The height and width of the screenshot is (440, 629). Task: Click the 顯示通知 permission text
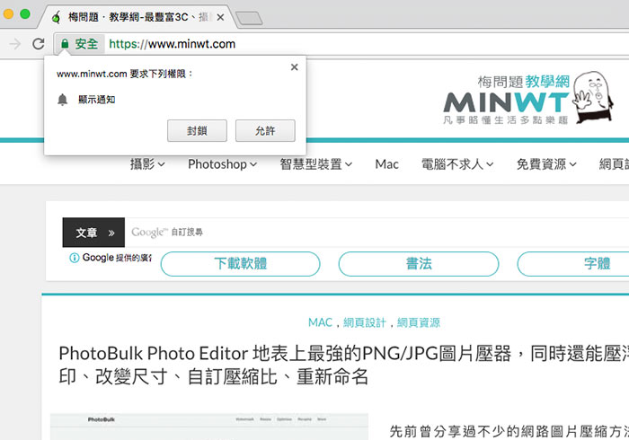pos(97,100)
